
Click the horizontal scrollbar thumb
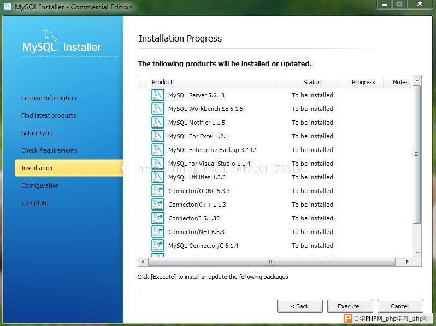tap(272, 261)
